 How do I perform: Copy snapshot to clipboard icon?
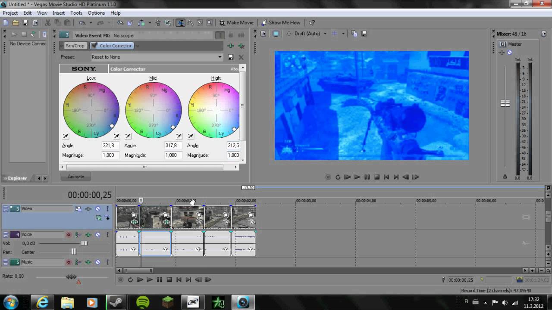point(354,34)
